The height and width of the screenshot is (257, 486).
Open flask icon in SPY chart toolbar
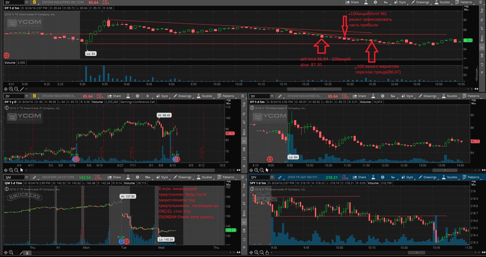point(373,177)
